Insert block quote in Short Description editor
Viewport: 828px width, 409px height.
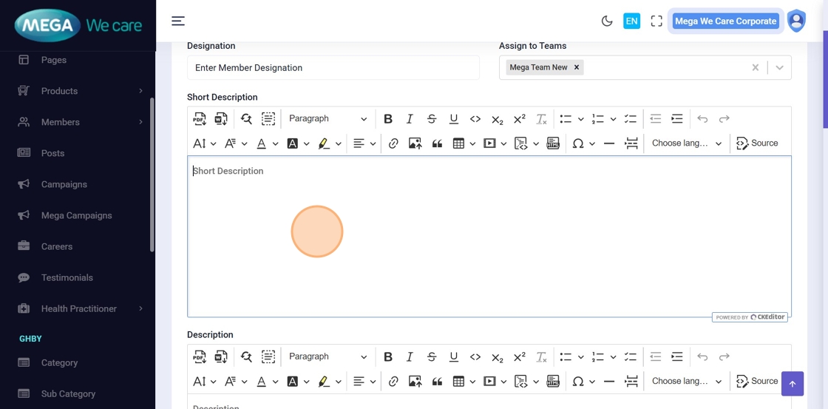point(437,143)
